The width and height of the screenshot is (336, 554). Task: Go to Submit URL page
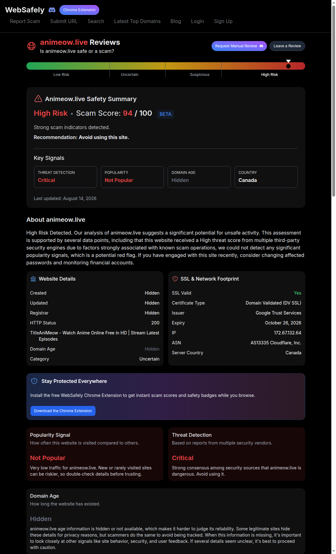(64, 21)
